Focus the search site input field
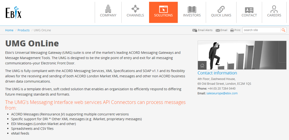Screen dimensions: 289x140 click(261, 30)
